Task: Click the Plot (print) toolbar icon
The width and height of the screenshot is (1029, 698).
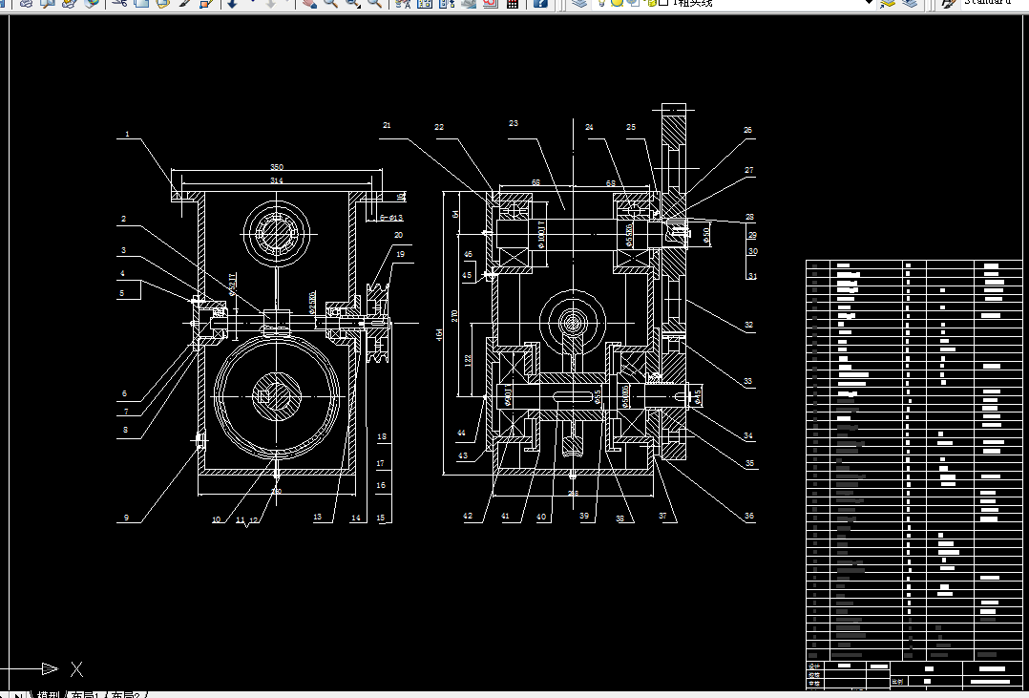Action: tap(27, 3)
